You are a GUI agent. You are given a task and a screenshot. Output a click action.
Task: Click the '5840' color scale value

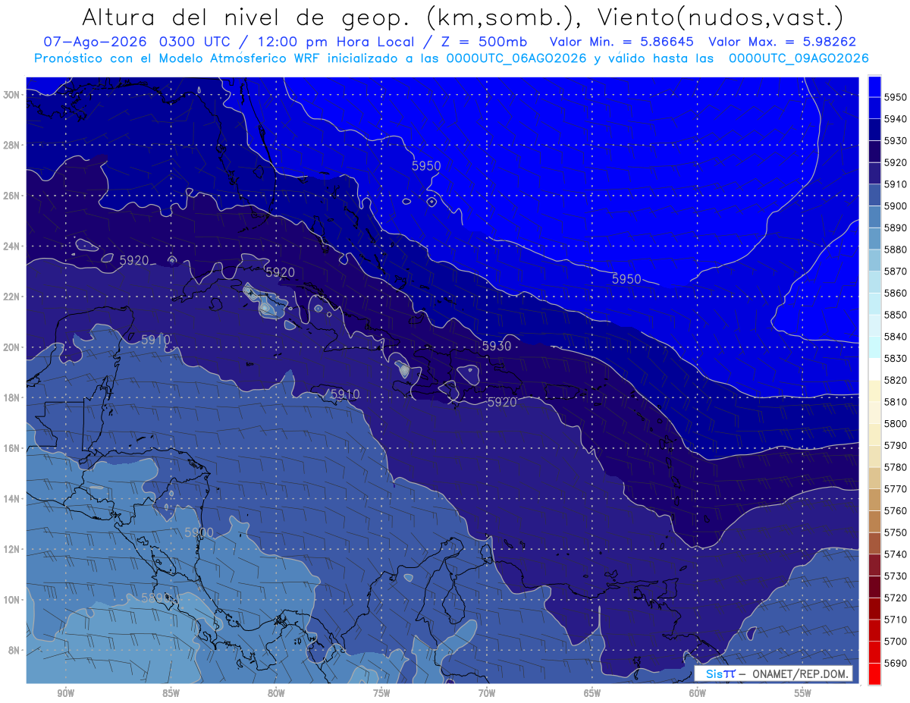click(896, 336)
